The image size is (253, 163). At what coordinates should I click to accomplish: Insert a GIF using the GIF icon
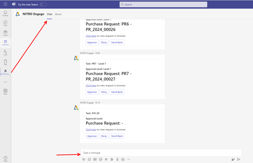click(95, 159)
